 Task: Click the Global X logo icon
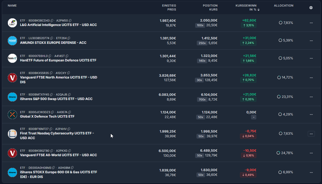coord(12,114)
